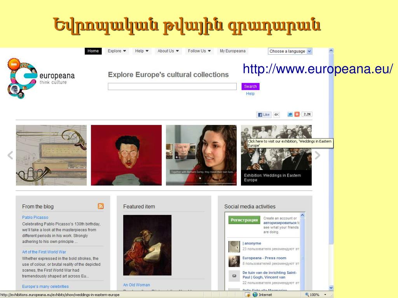Open the Explore dropdown menu
This screenshot has height=298, width=398.
(117, 51)
